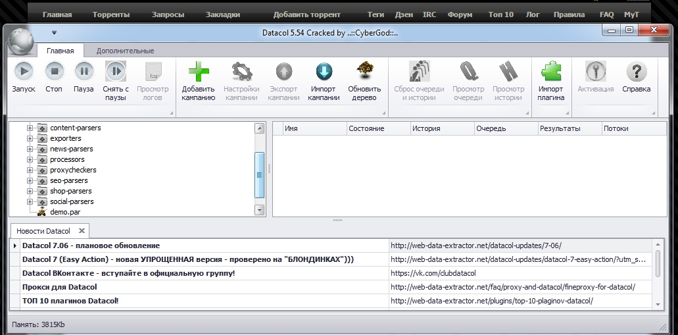Close the Новости Datacol tab

(82, 231)
